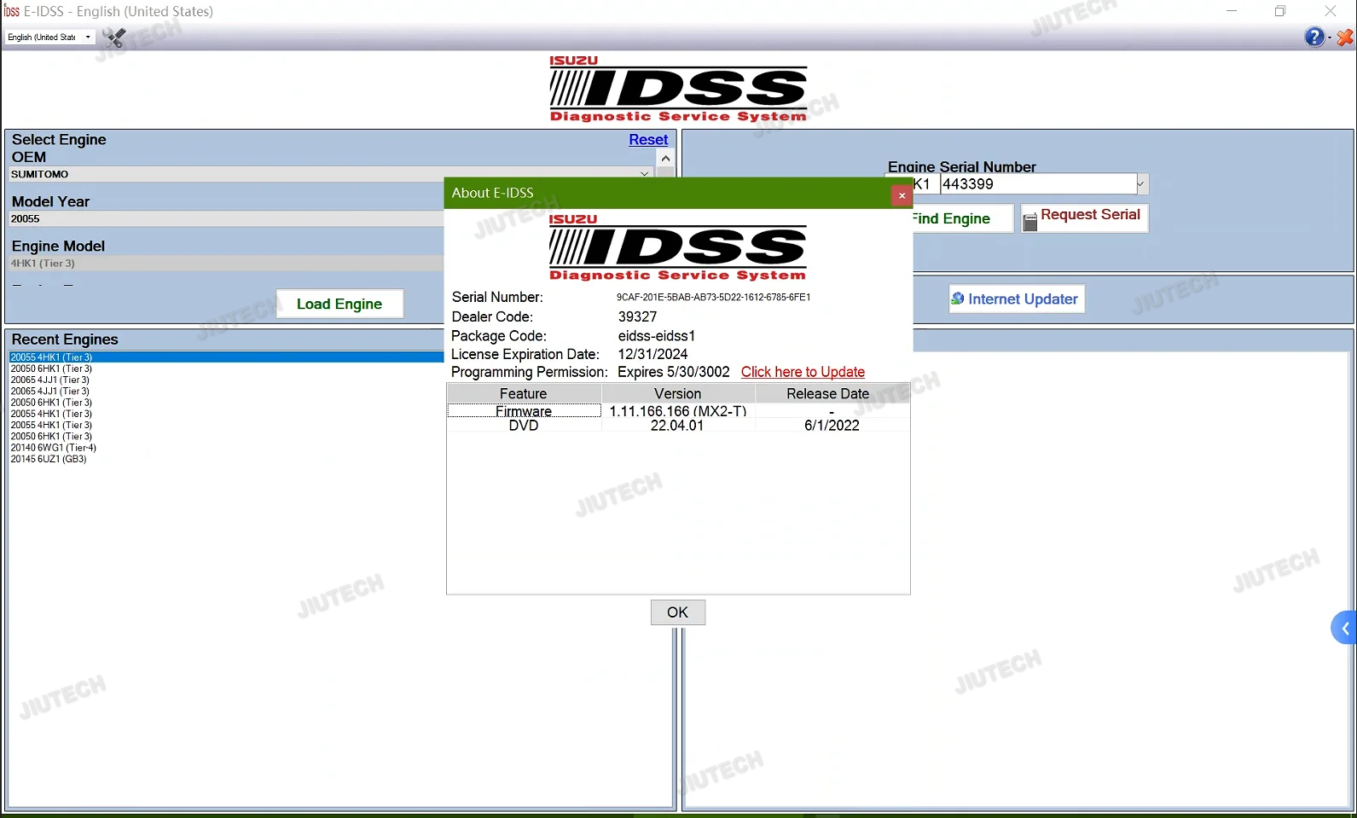Click the E-IDSS title bar app icon

[x=12, y=11]
